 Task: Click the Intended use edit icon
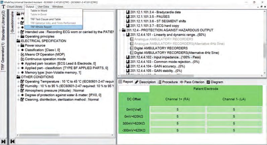[x=22, y=32]
